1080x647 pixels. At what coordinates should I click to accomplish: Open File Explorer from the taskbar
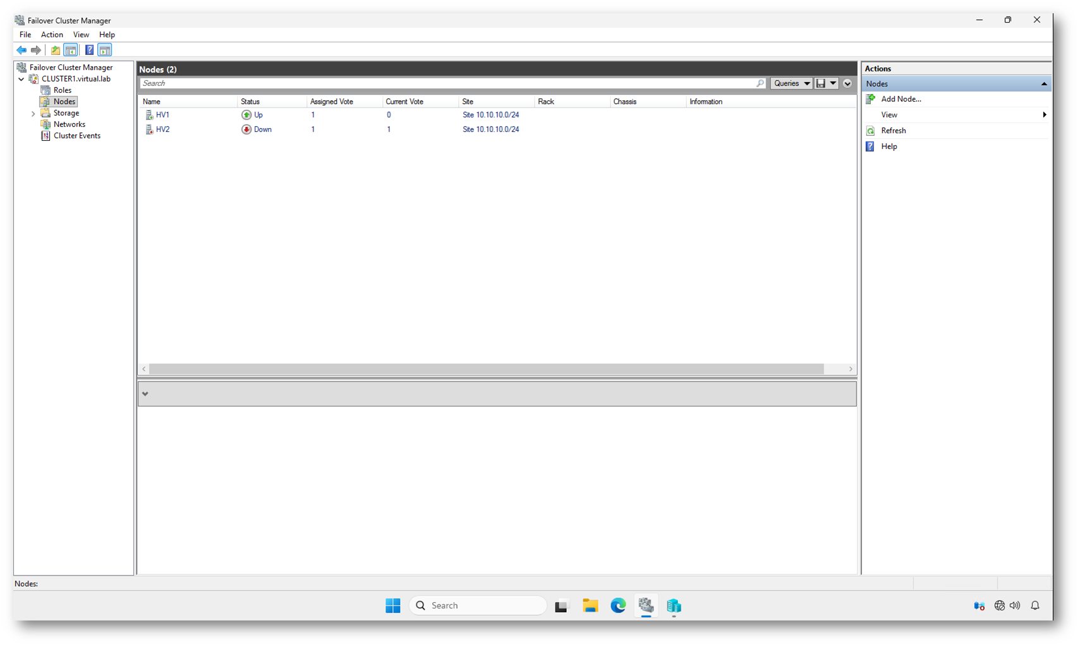590,605
